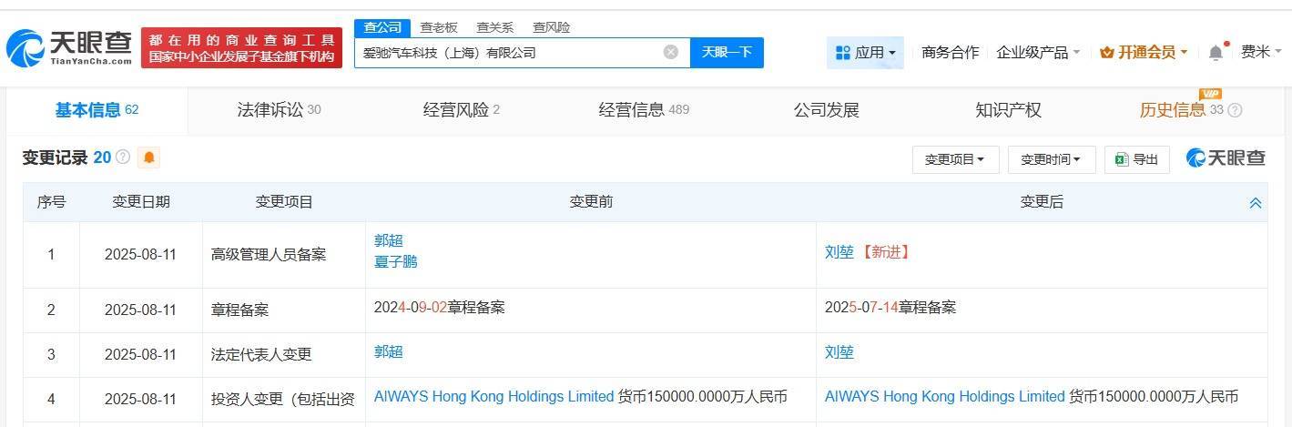This screenshot has width=1292, height=427.
Task: Open the notification bell in the header
Action: [x=1216, y=53]
